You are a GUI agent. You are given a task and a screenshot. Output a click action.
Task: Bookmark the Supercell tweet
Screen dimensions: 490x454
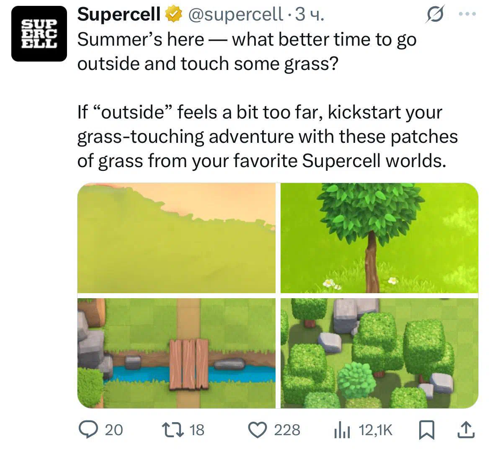point(427,430)
